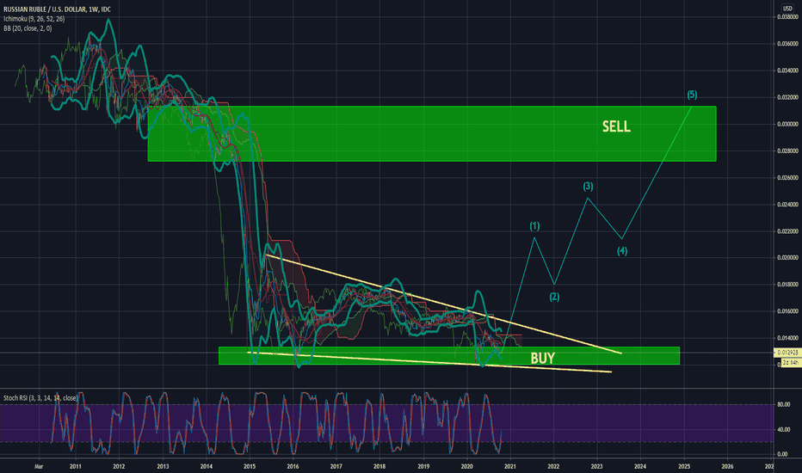Click the 2015 label on time axis
This screenshot has height=473, width=802.
click(x=250, y=466)
